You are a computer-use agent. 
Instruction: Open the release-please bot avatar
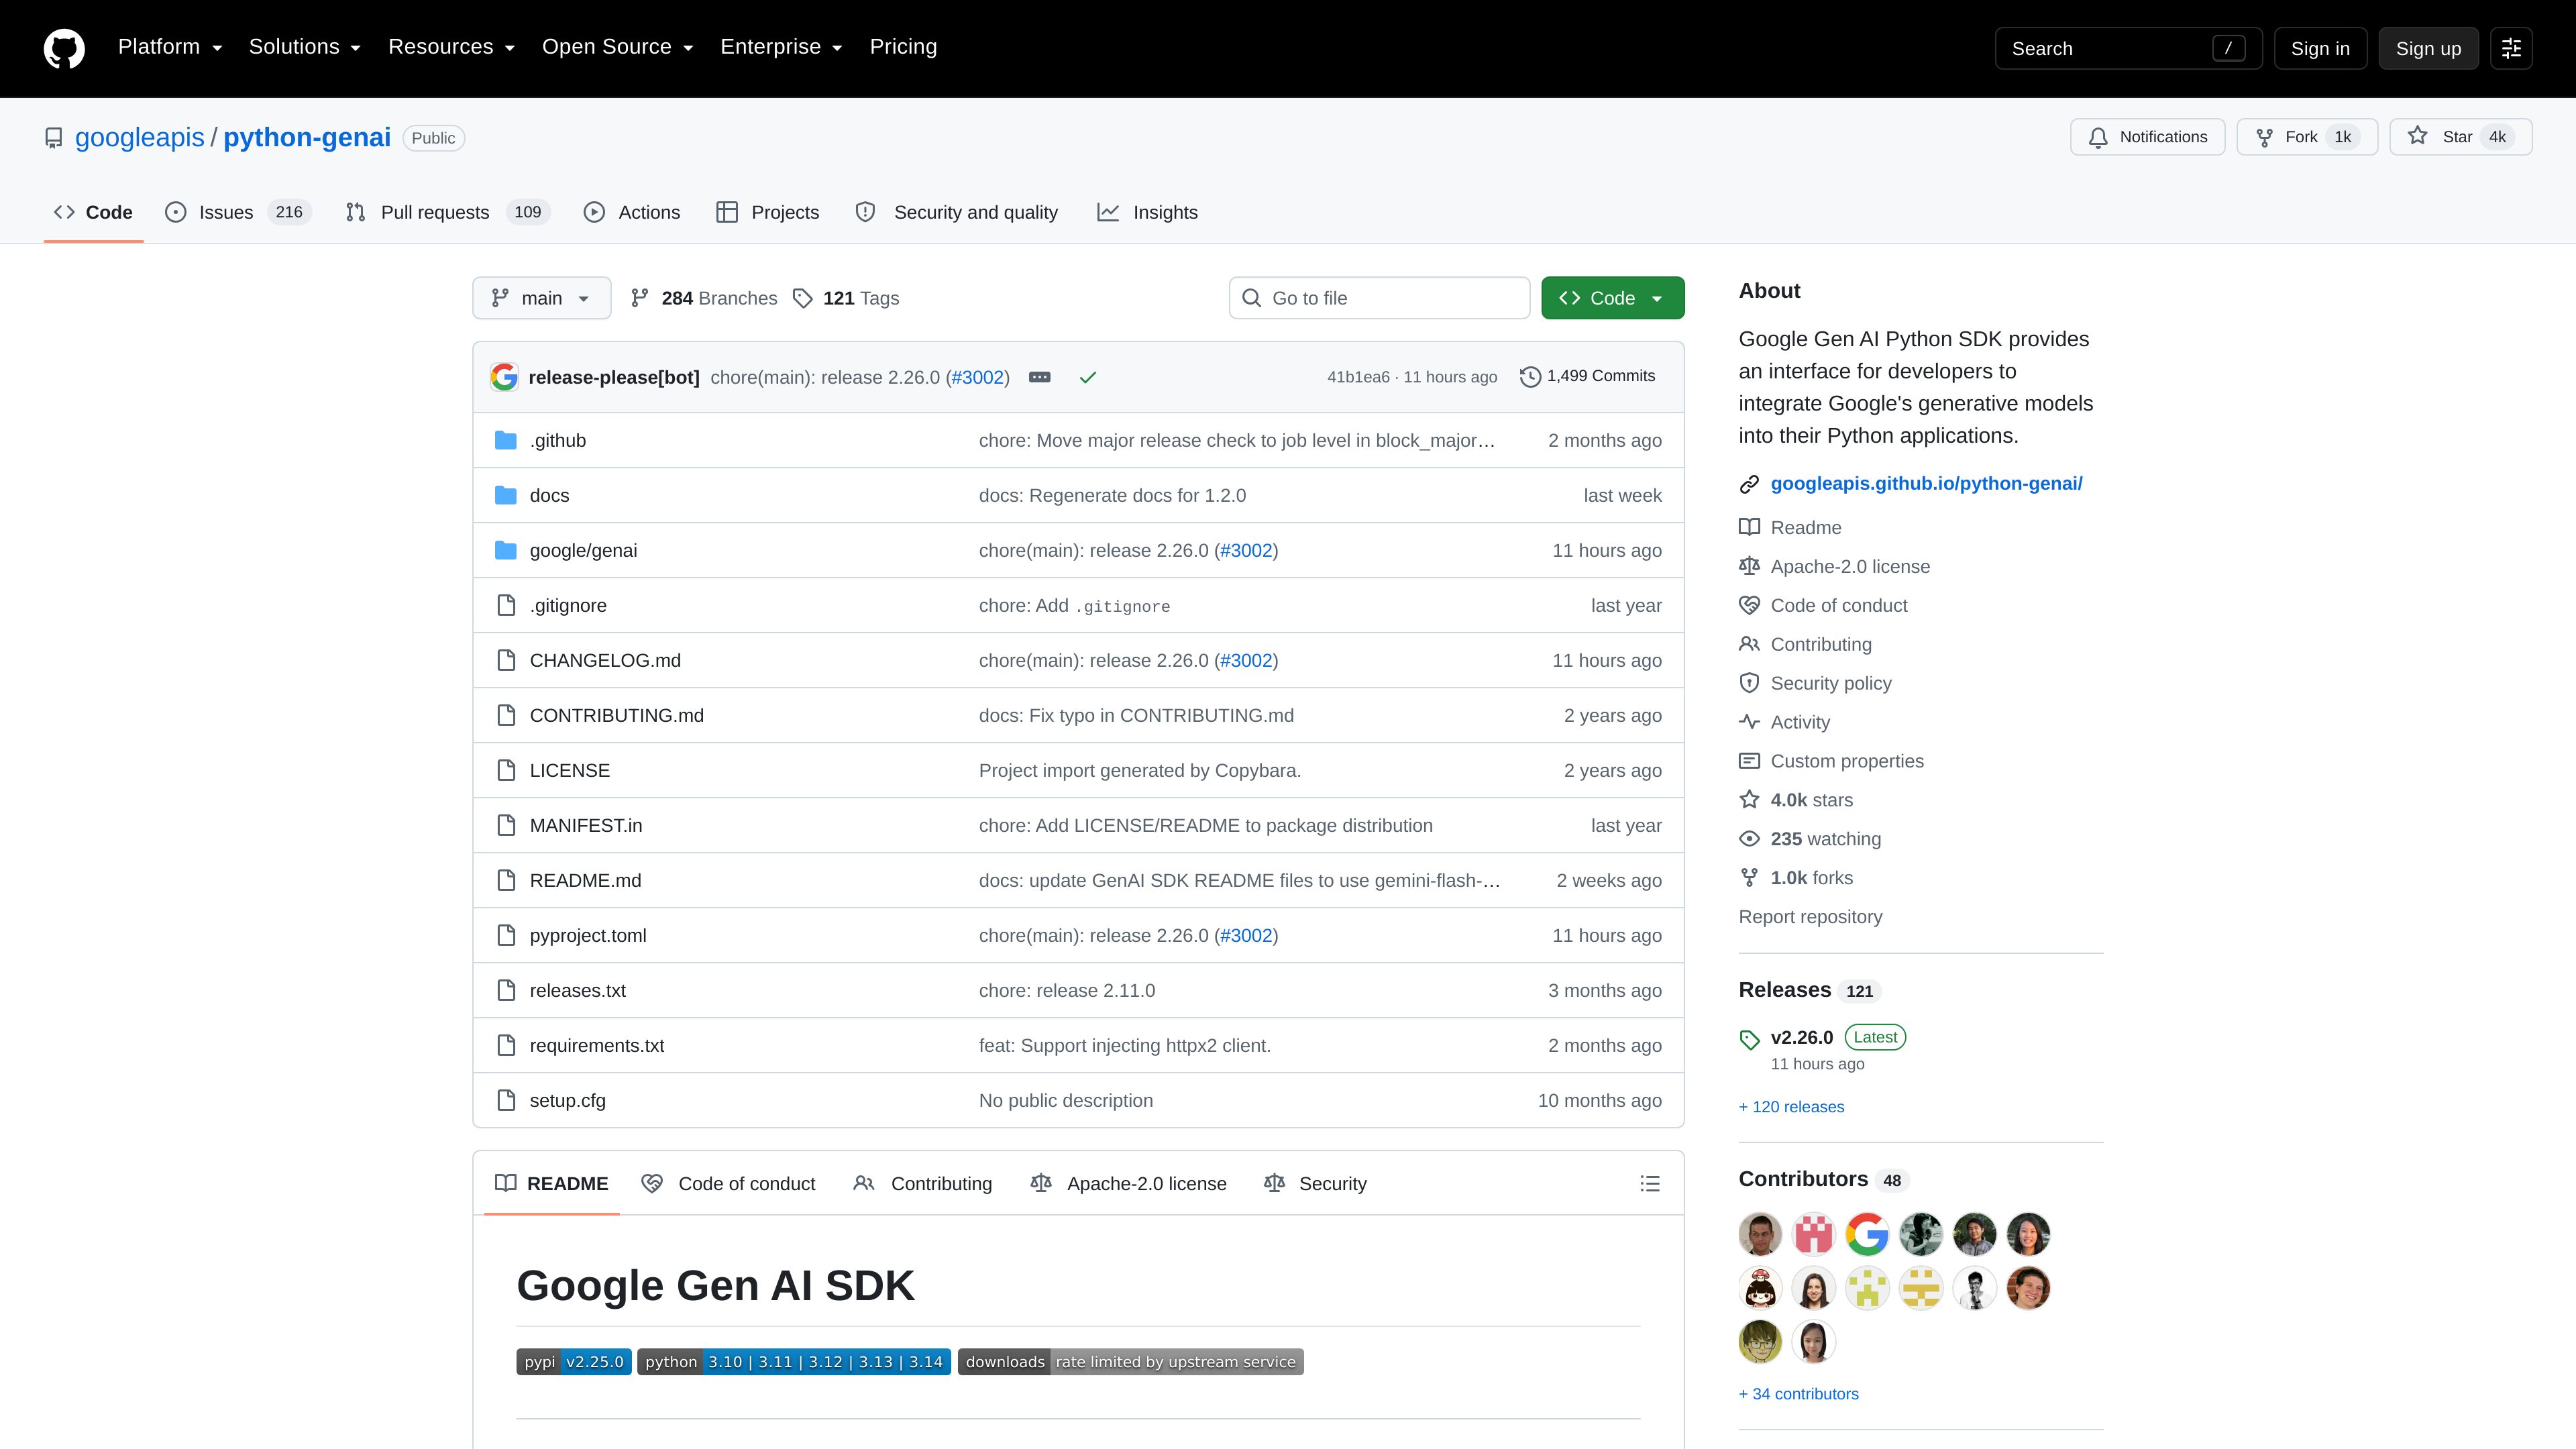(504, 377)
